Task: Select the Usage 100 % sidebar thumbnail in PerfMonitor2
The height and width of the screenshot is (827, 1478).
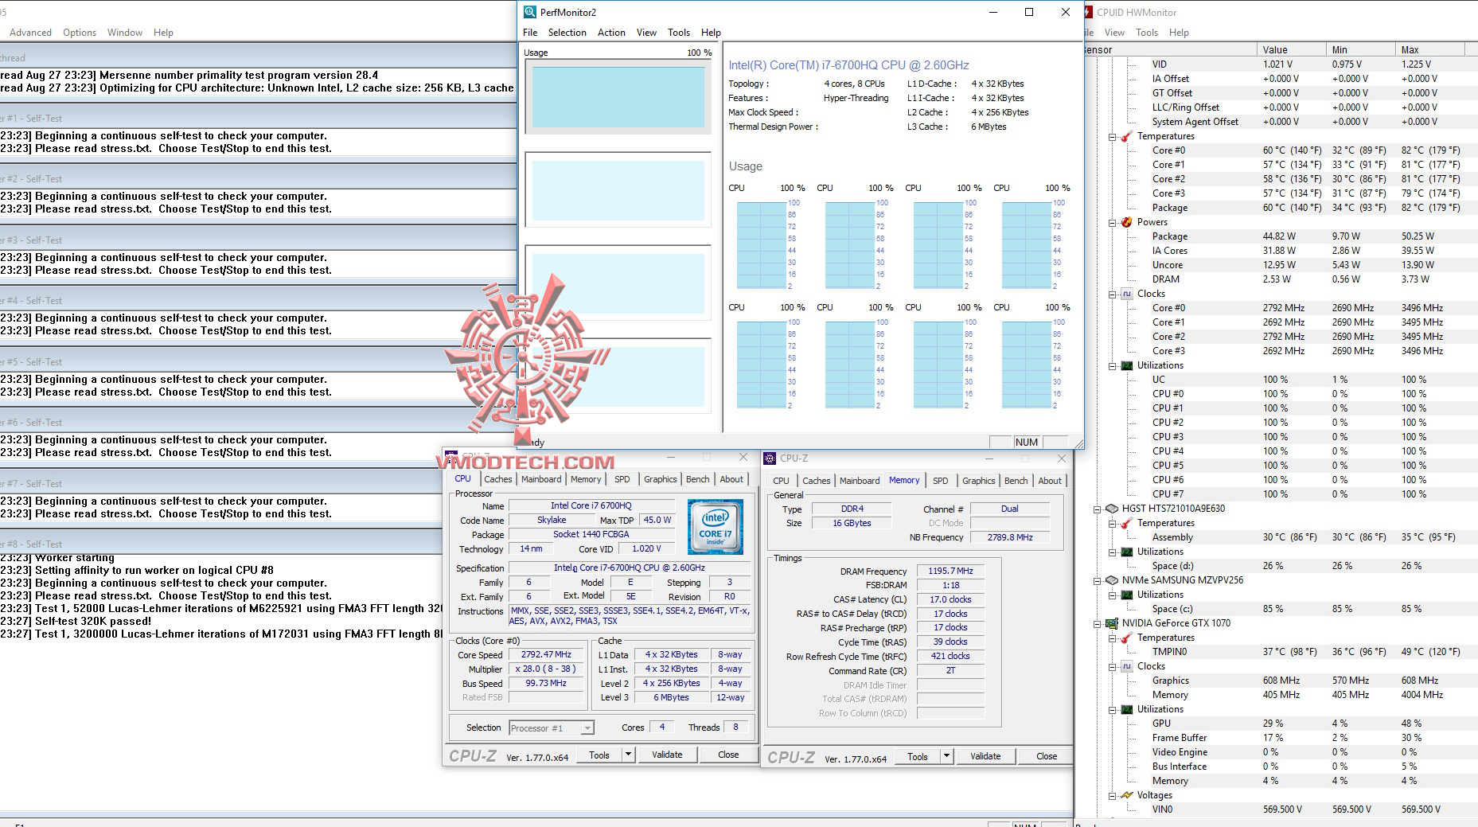Action: [618, 96]
